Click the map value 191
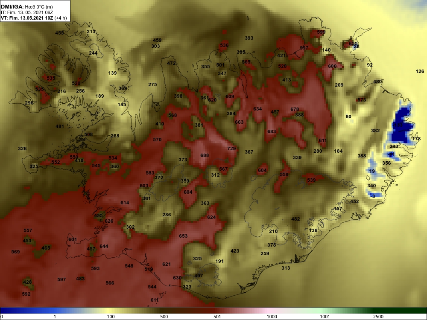The height and width of the screenshot is (320, 427). tap(219, 261)
